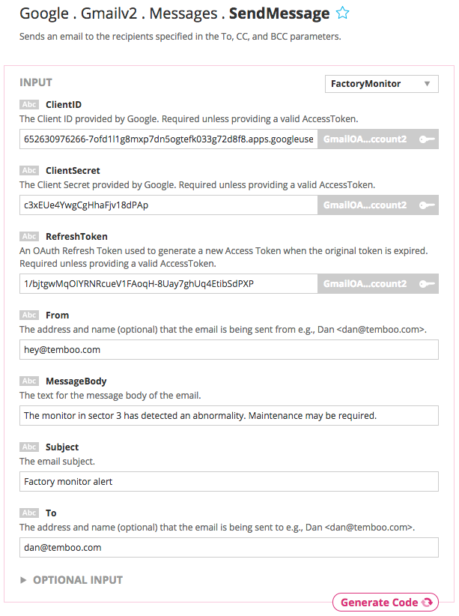Click the From email address field

(x=228, y=349)
